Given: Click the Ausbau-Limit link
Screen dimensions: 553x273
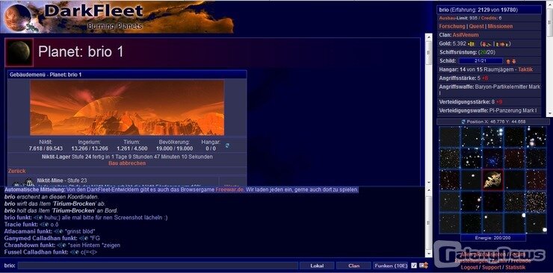Looking at the screenshot, I should pyautogui.click(x=454, y=18).
